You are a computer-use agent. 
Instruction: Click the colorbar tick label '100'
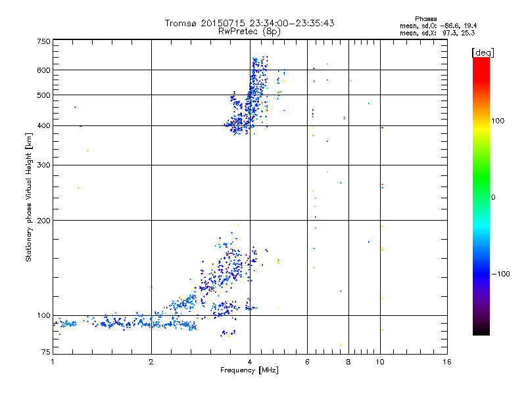coord(498,121)
